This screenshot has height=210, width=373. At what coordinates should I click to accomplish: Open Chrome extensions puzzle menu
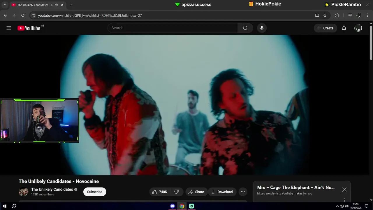[x=337, y=15]
